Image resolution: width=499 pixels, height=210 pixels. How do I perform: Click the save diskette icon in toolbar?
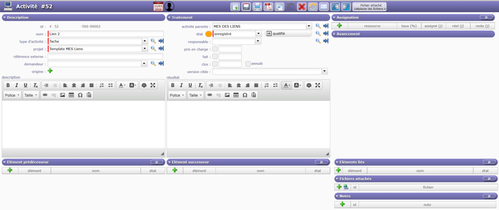(246, 7)
